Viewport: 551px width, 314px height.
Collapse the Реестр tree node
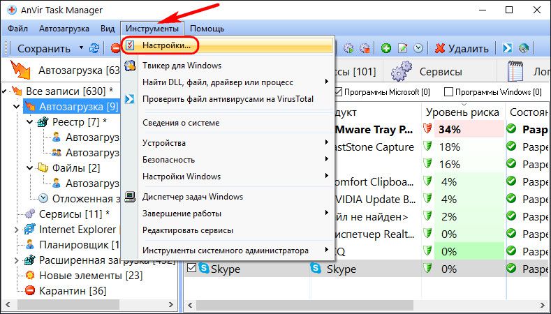click(x=30, y=122)
